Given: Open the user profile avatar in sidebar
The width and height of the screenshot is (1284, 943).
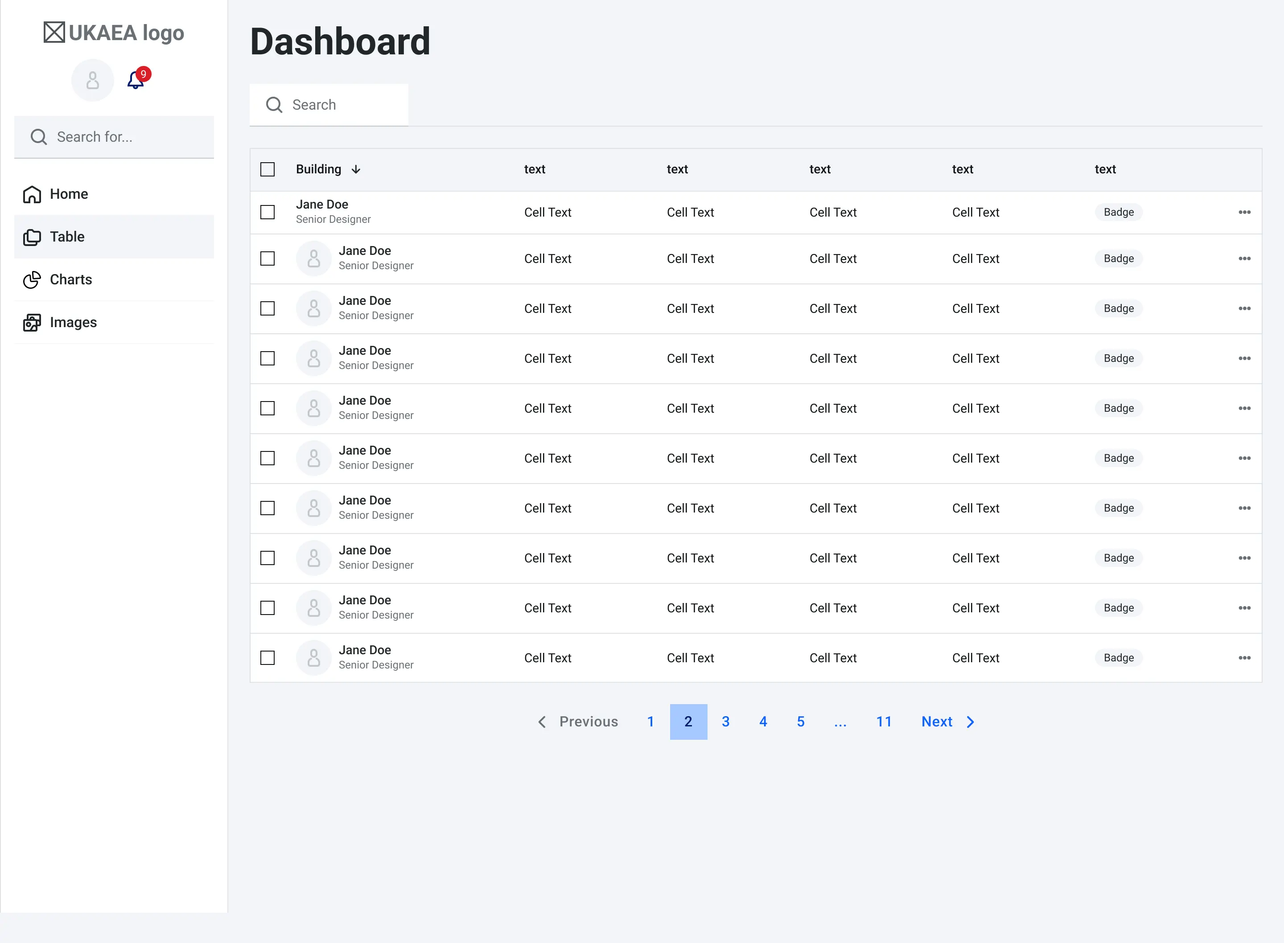Looking at the screenshot, I should pos(92,81).
